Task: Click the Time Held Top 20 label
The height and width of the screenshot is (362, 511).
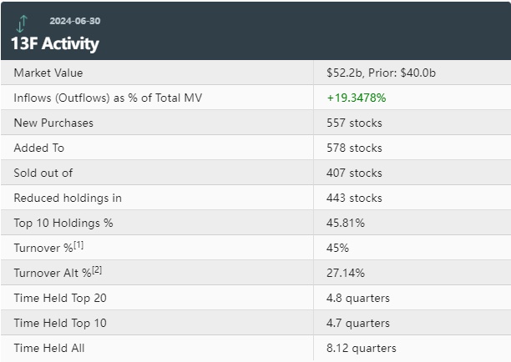Action: click(x=60, y=298)
